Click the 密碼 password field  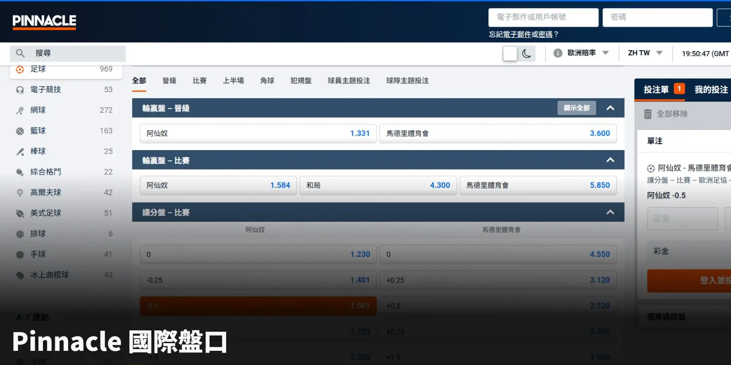657,17
